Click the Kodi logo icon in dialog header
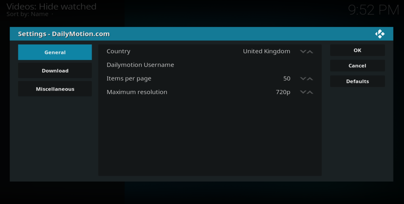Image resolution: width=404 pixels, height=204 pixels. pyautogui.click(x=380, y=34)
